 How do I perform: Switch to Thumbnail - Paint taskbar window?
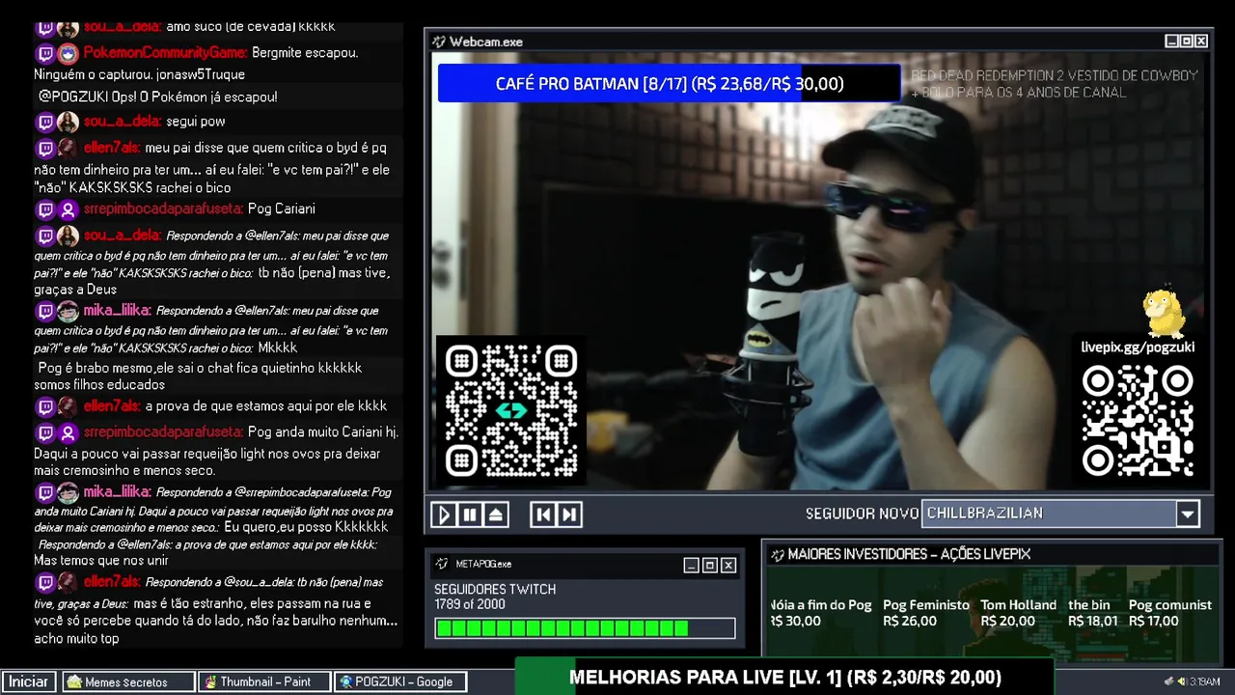[x=264, y=681]
